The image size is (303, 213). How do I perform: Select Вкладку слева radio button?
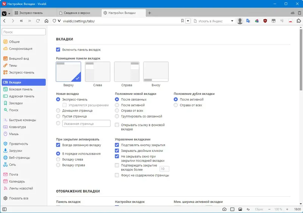[x=58, y=159]
